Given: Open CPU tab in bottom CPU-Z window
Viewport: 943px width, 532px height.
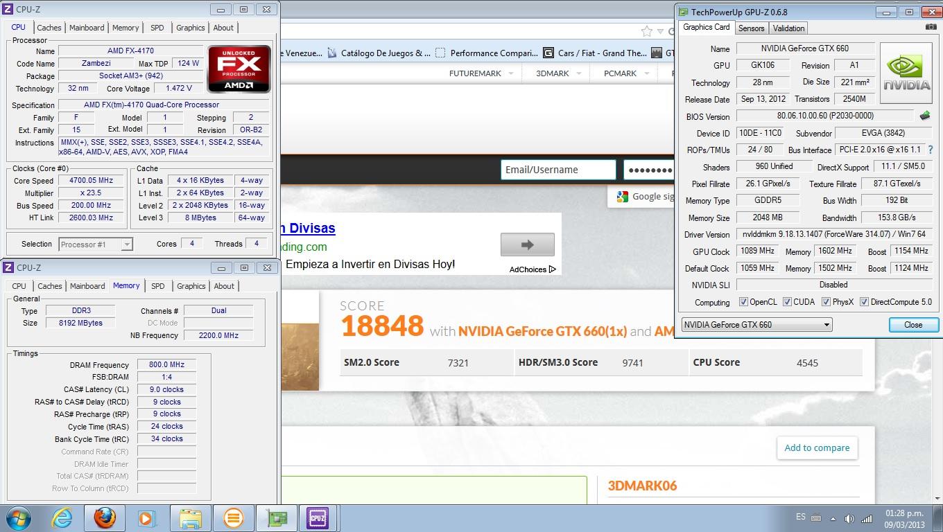Looking at the screenshot, I should (x=19, y=286).
